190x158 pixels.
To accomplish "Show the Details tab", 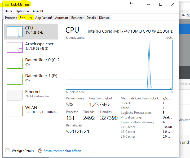I will (91, 18).
